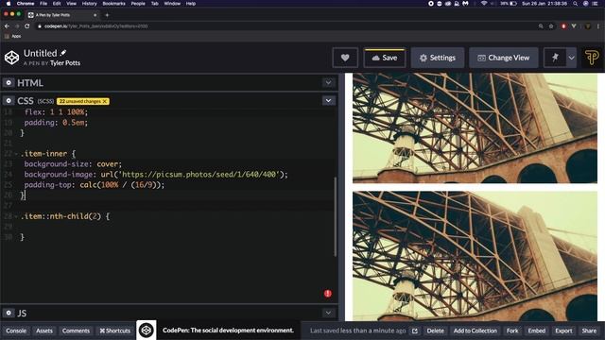The width and height of the screenshot is (605, 340).
Task: Click the codepen.io address bar
Action: click(x=285, y=26)
